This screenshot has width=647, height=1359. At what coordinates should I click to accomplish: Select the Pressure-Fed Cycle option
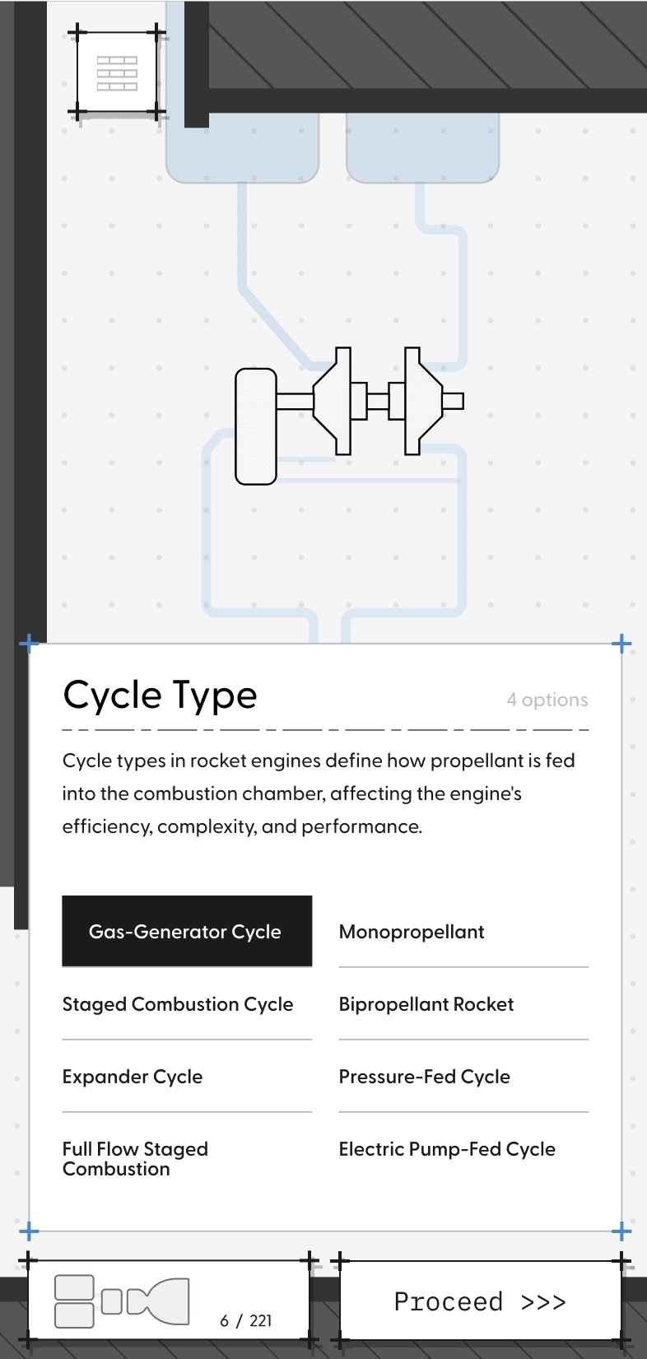(x=424, y=1076)
